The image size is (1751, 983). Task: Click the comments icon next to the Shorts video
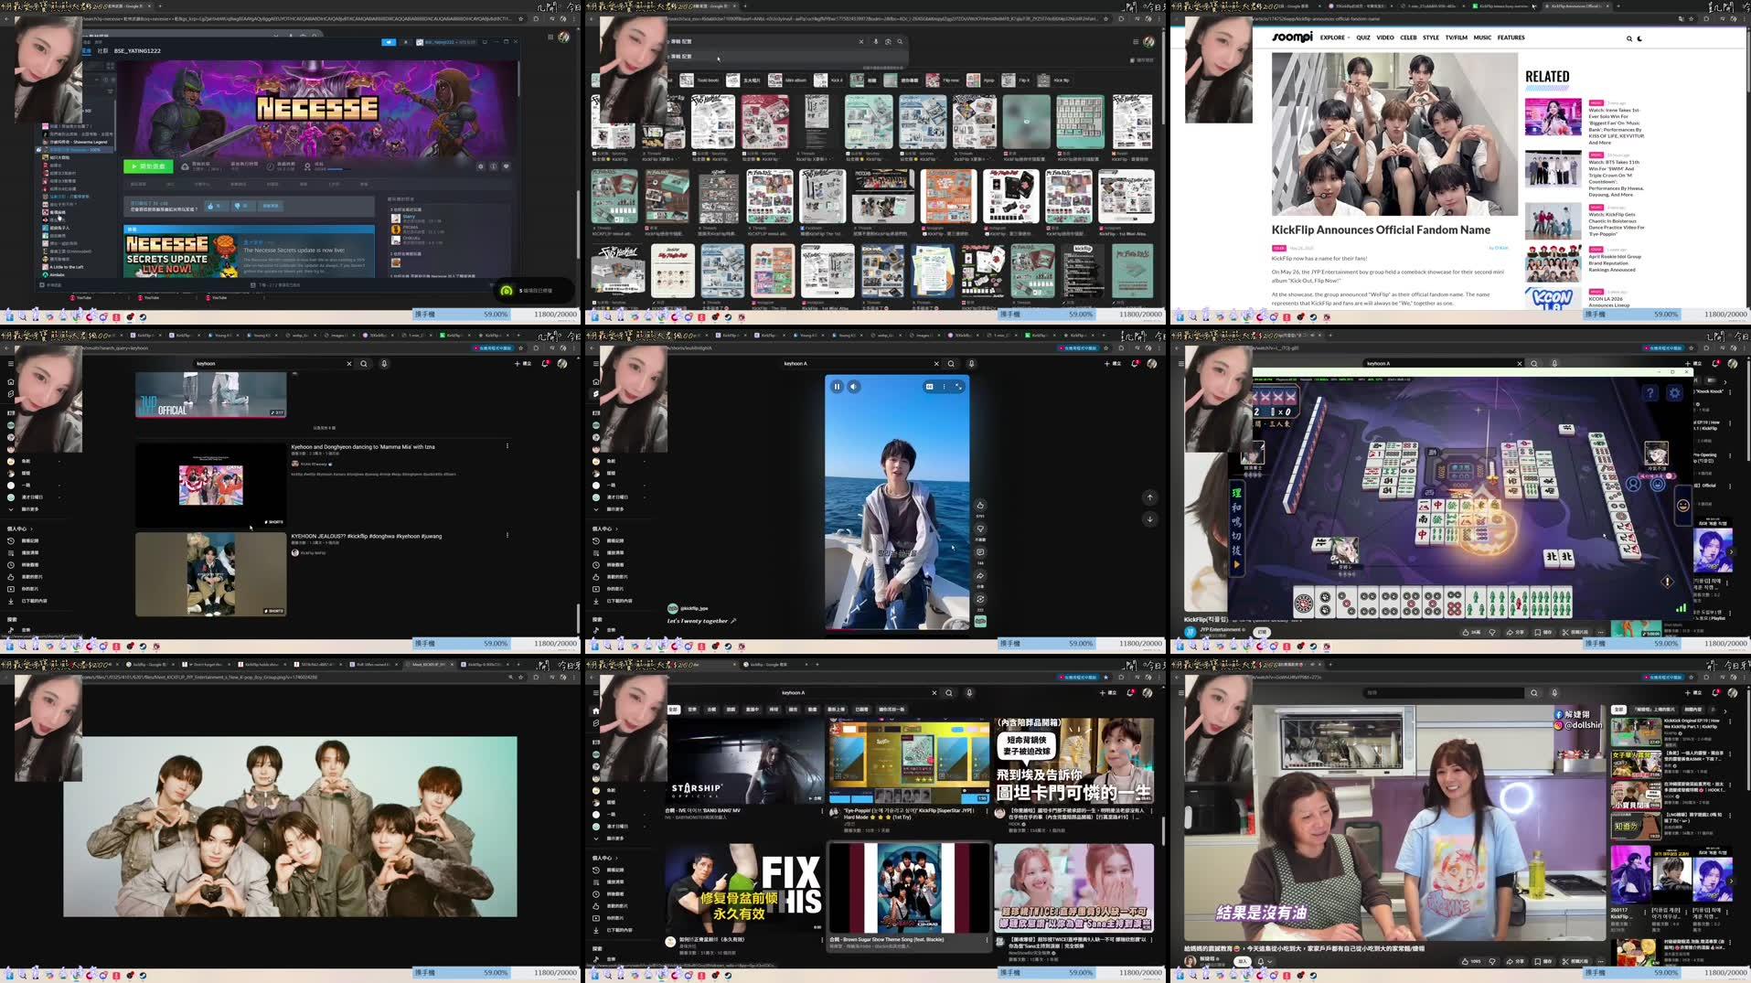(980, 551)
